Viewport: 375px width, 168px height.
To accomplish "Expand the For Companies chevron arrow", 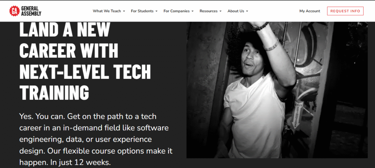I will [193, 11].
